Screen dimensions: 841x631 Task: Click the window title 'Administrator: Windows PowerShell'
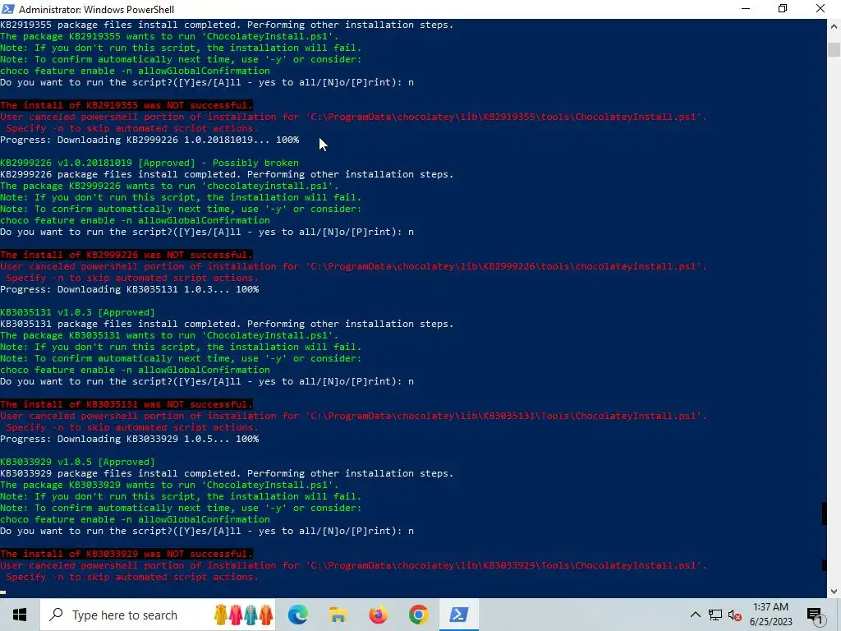(x=97, y=10)
